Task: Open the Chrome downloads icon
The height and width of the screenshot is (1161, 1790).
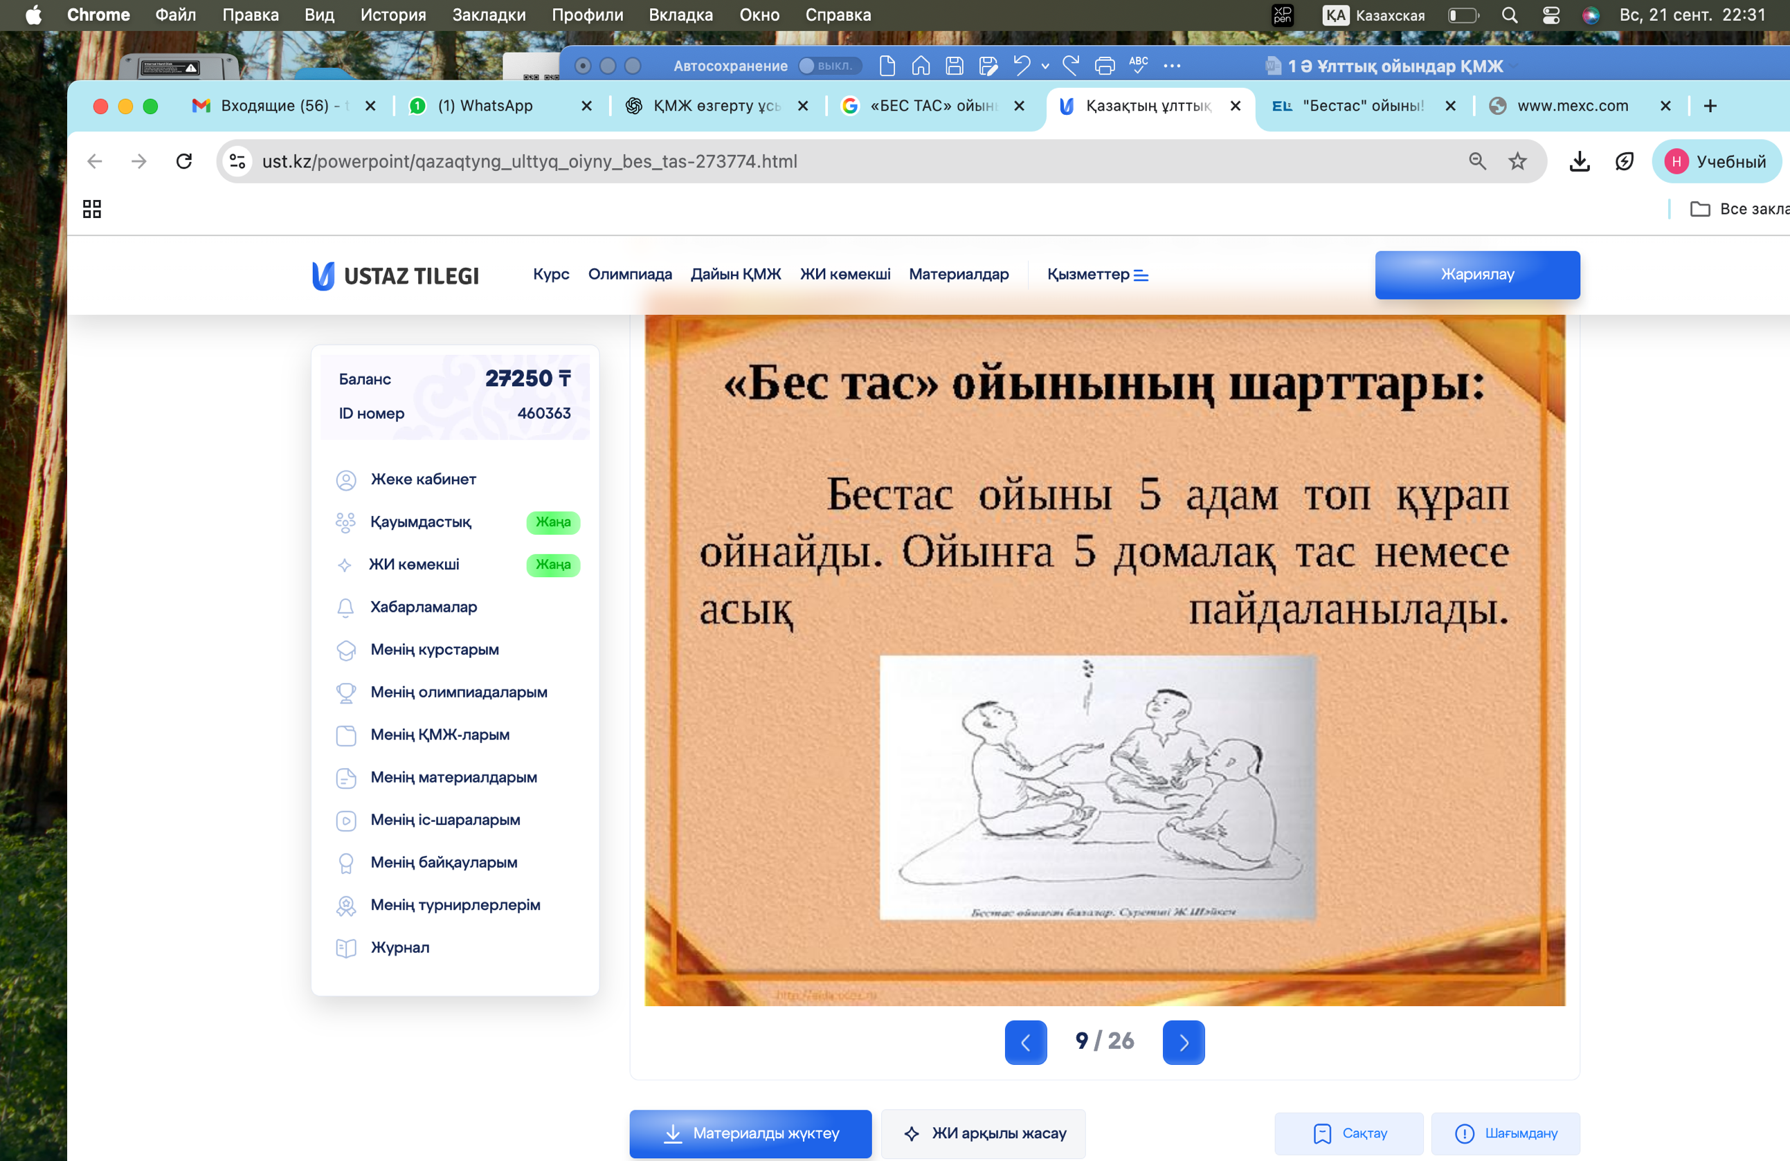Action: 1579,161
